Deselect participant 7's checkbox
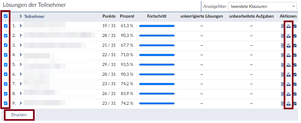The image size is (301, 123). click(x=6, y=84)
